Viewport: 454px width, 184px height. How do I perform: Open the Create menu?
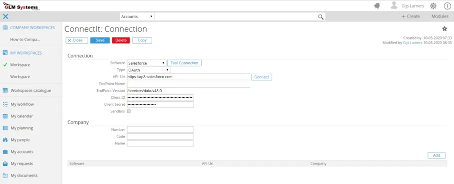coord(410,17)
